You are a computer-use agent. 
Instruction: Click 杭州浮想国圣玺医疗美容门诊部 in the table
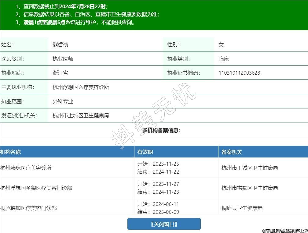(36, 188)
